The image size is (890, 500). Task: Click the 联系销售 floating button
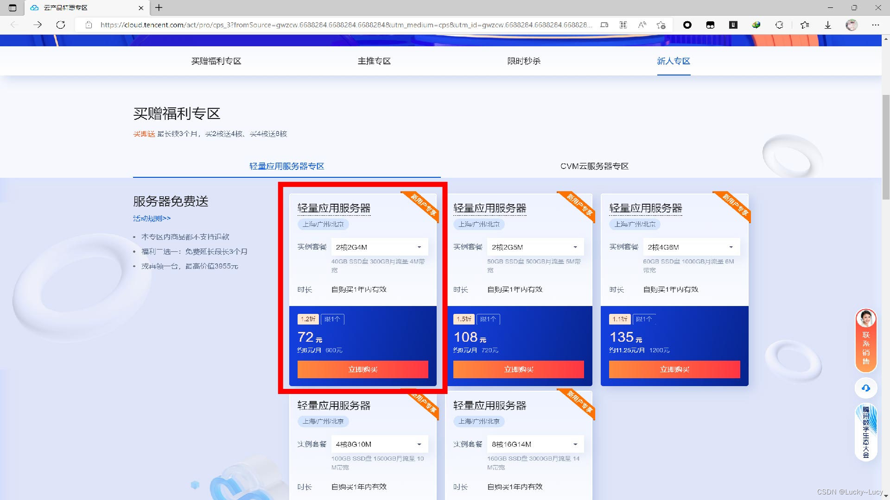click(x=866, y=341)
